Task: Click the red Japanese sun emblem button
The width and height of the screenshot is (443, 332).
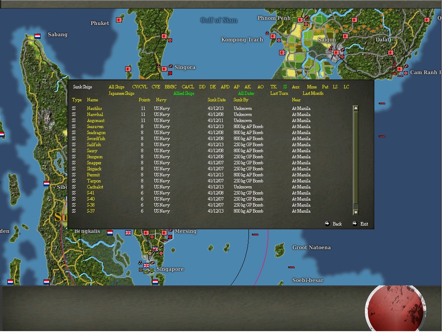Action: (x=396, y=309)
